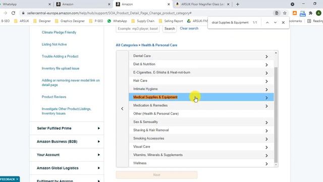Open Investigate Other Product Listings link

pos(66,111)
